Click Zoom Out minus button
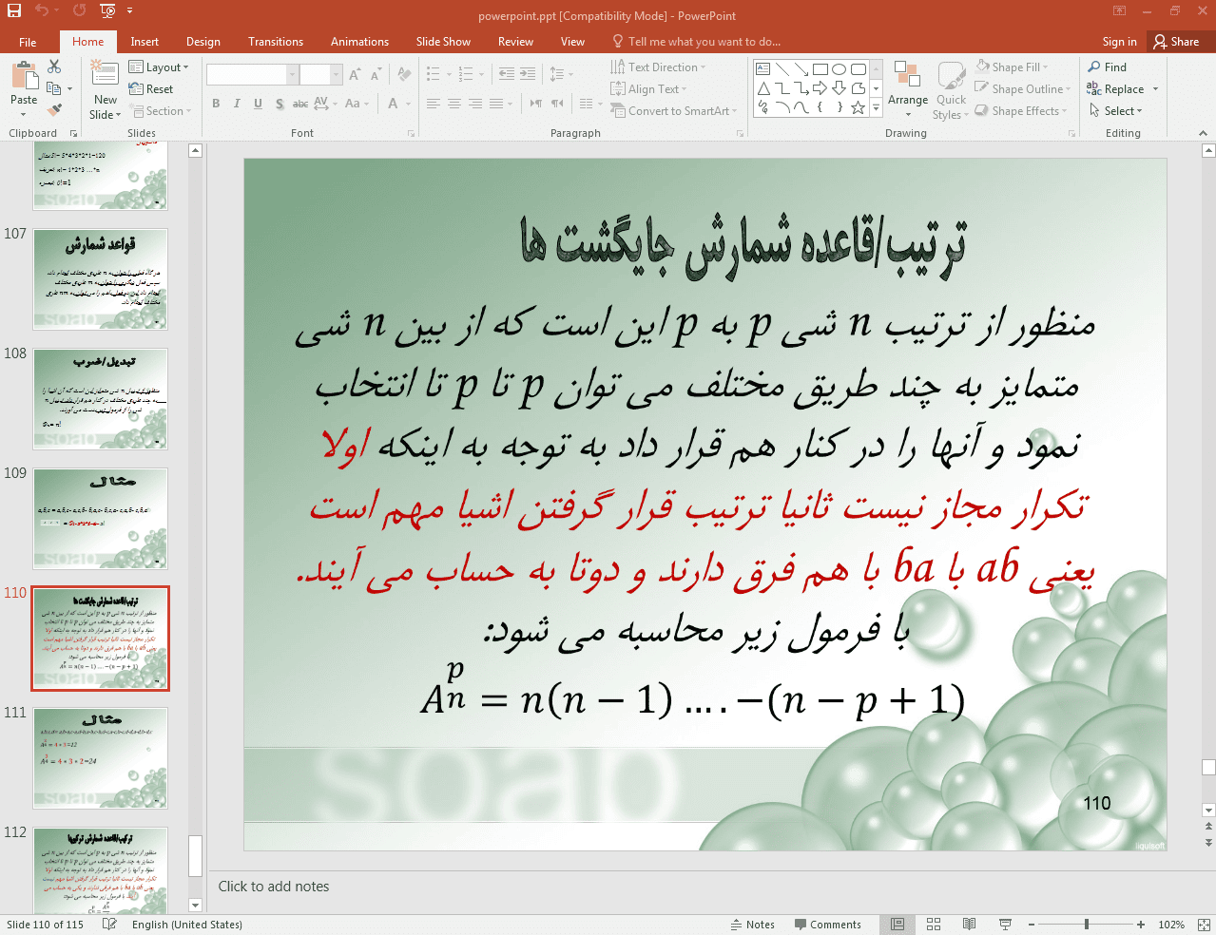 click(x=1033, y=925)
